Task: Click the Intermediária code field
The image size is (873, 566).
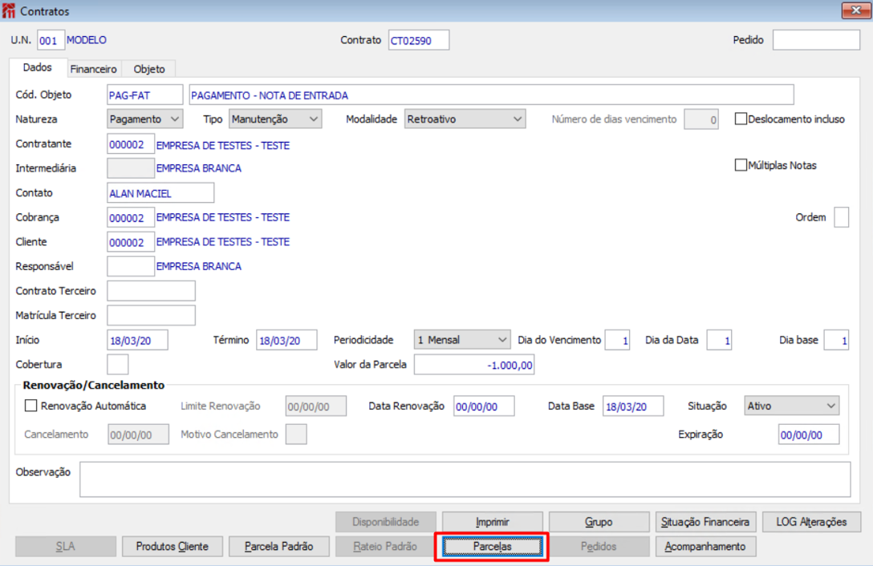Action: click(x=130, y=168)
